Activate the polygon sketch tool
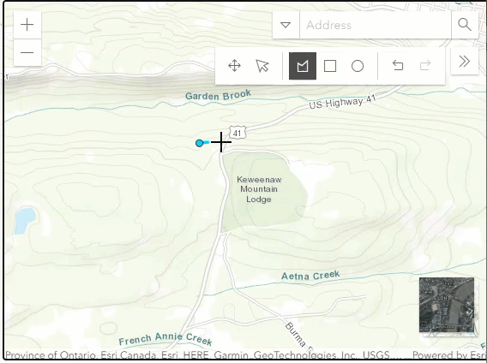The width and height of the screenshot is (487, 363). coord(303,66)
